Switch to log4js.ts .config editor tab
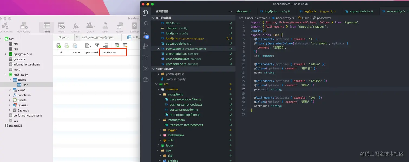Viewport: 409px width, 162px height. 275,11
